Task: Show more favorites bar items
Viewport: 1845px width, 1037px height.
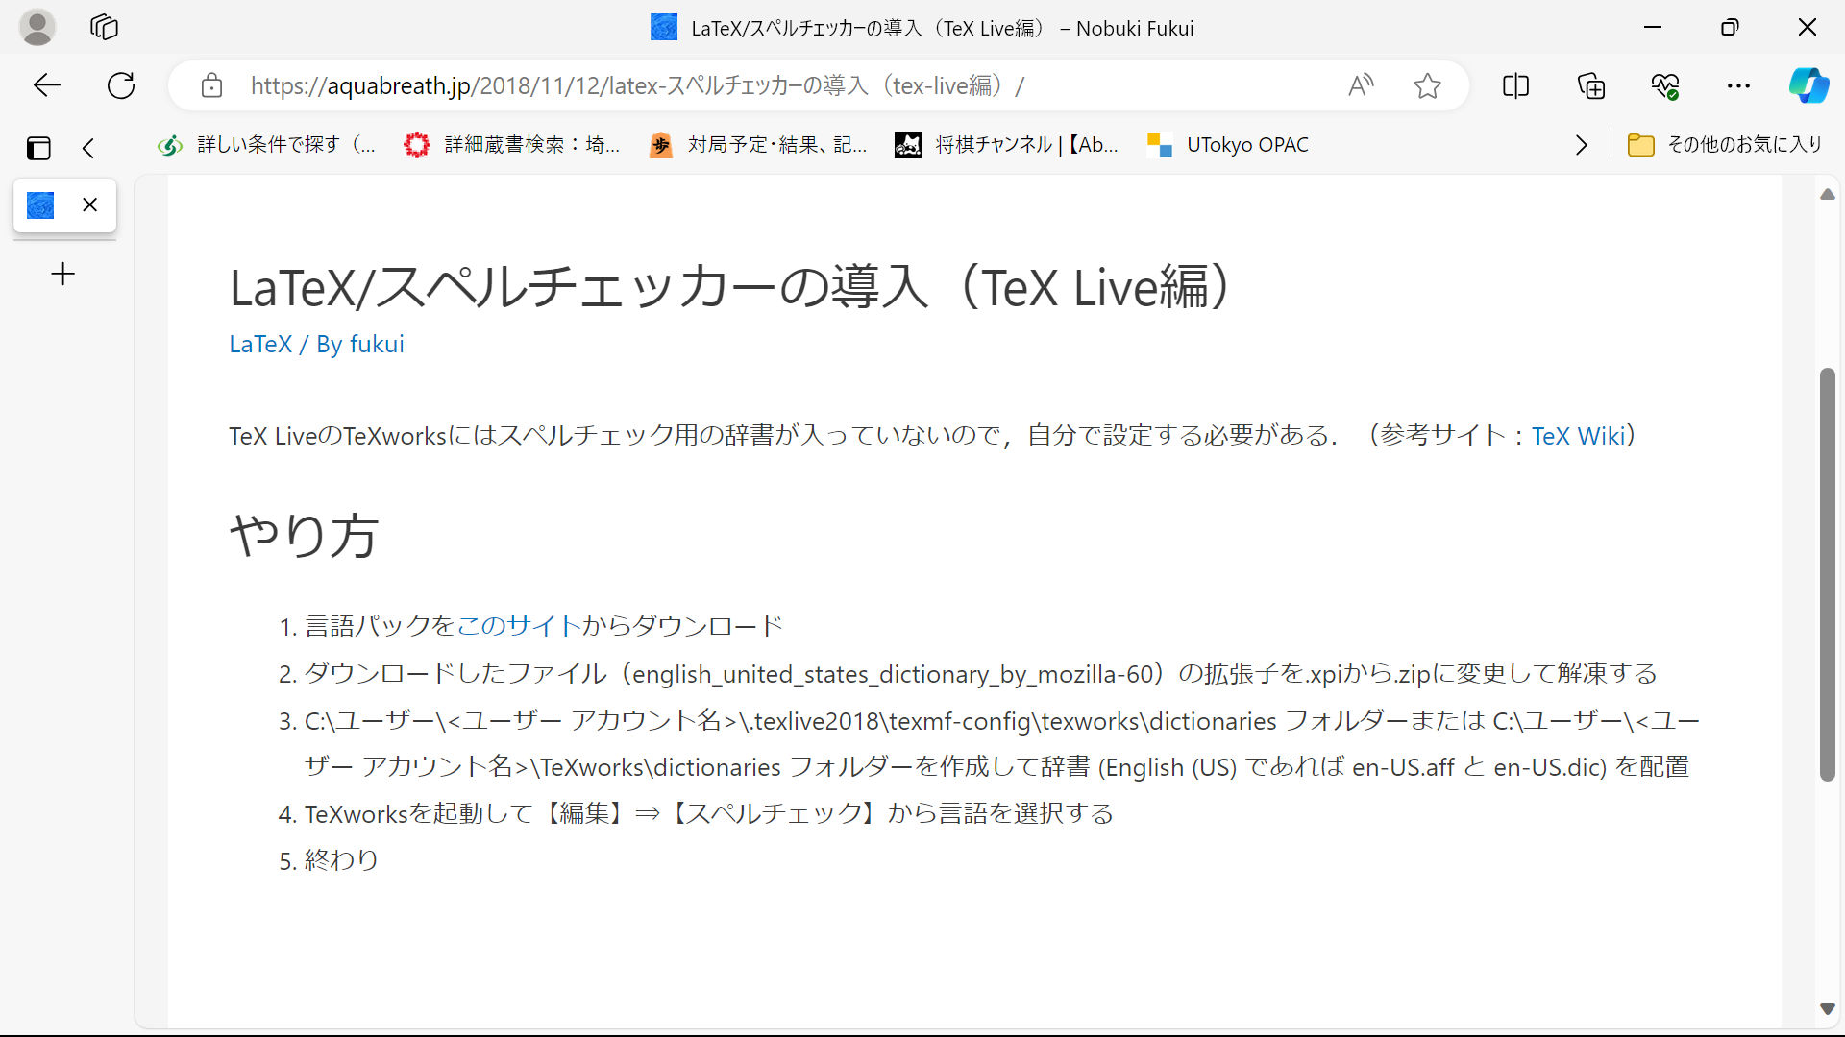Action: point(1581,145)
